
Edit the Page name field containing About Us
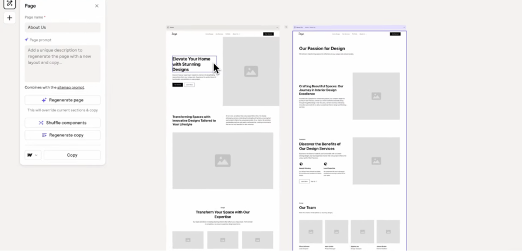click(62, 27)
